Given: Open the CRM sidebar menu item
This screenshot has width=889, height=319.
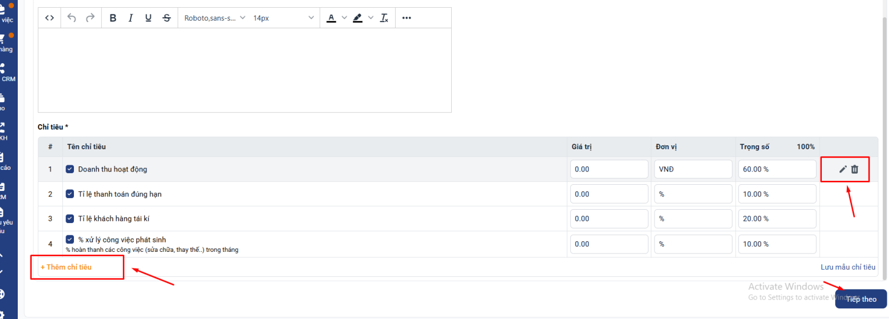Looking at the screenshot, I should pyautogui.click(x=7, y=72).
